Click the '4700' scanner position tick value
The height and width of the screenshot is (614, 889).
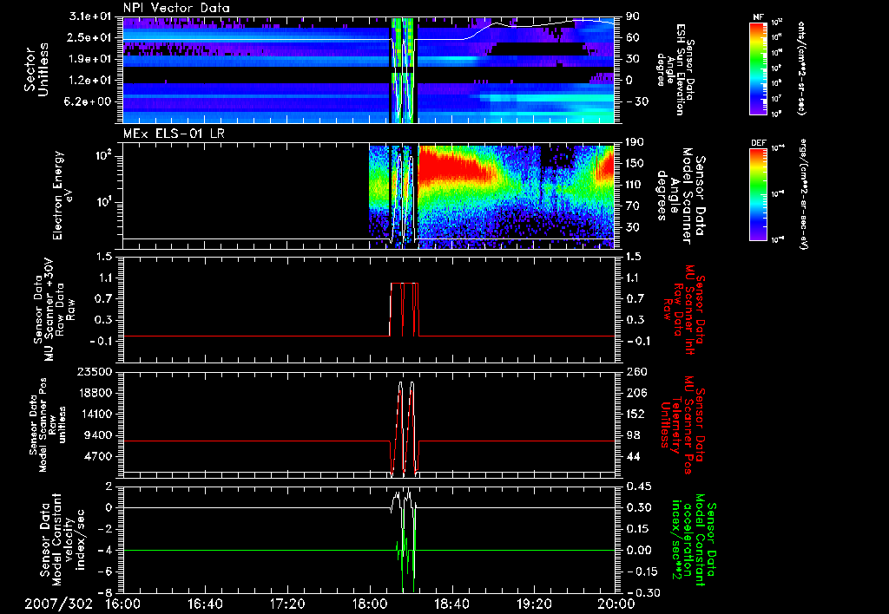tap(98, 456)
